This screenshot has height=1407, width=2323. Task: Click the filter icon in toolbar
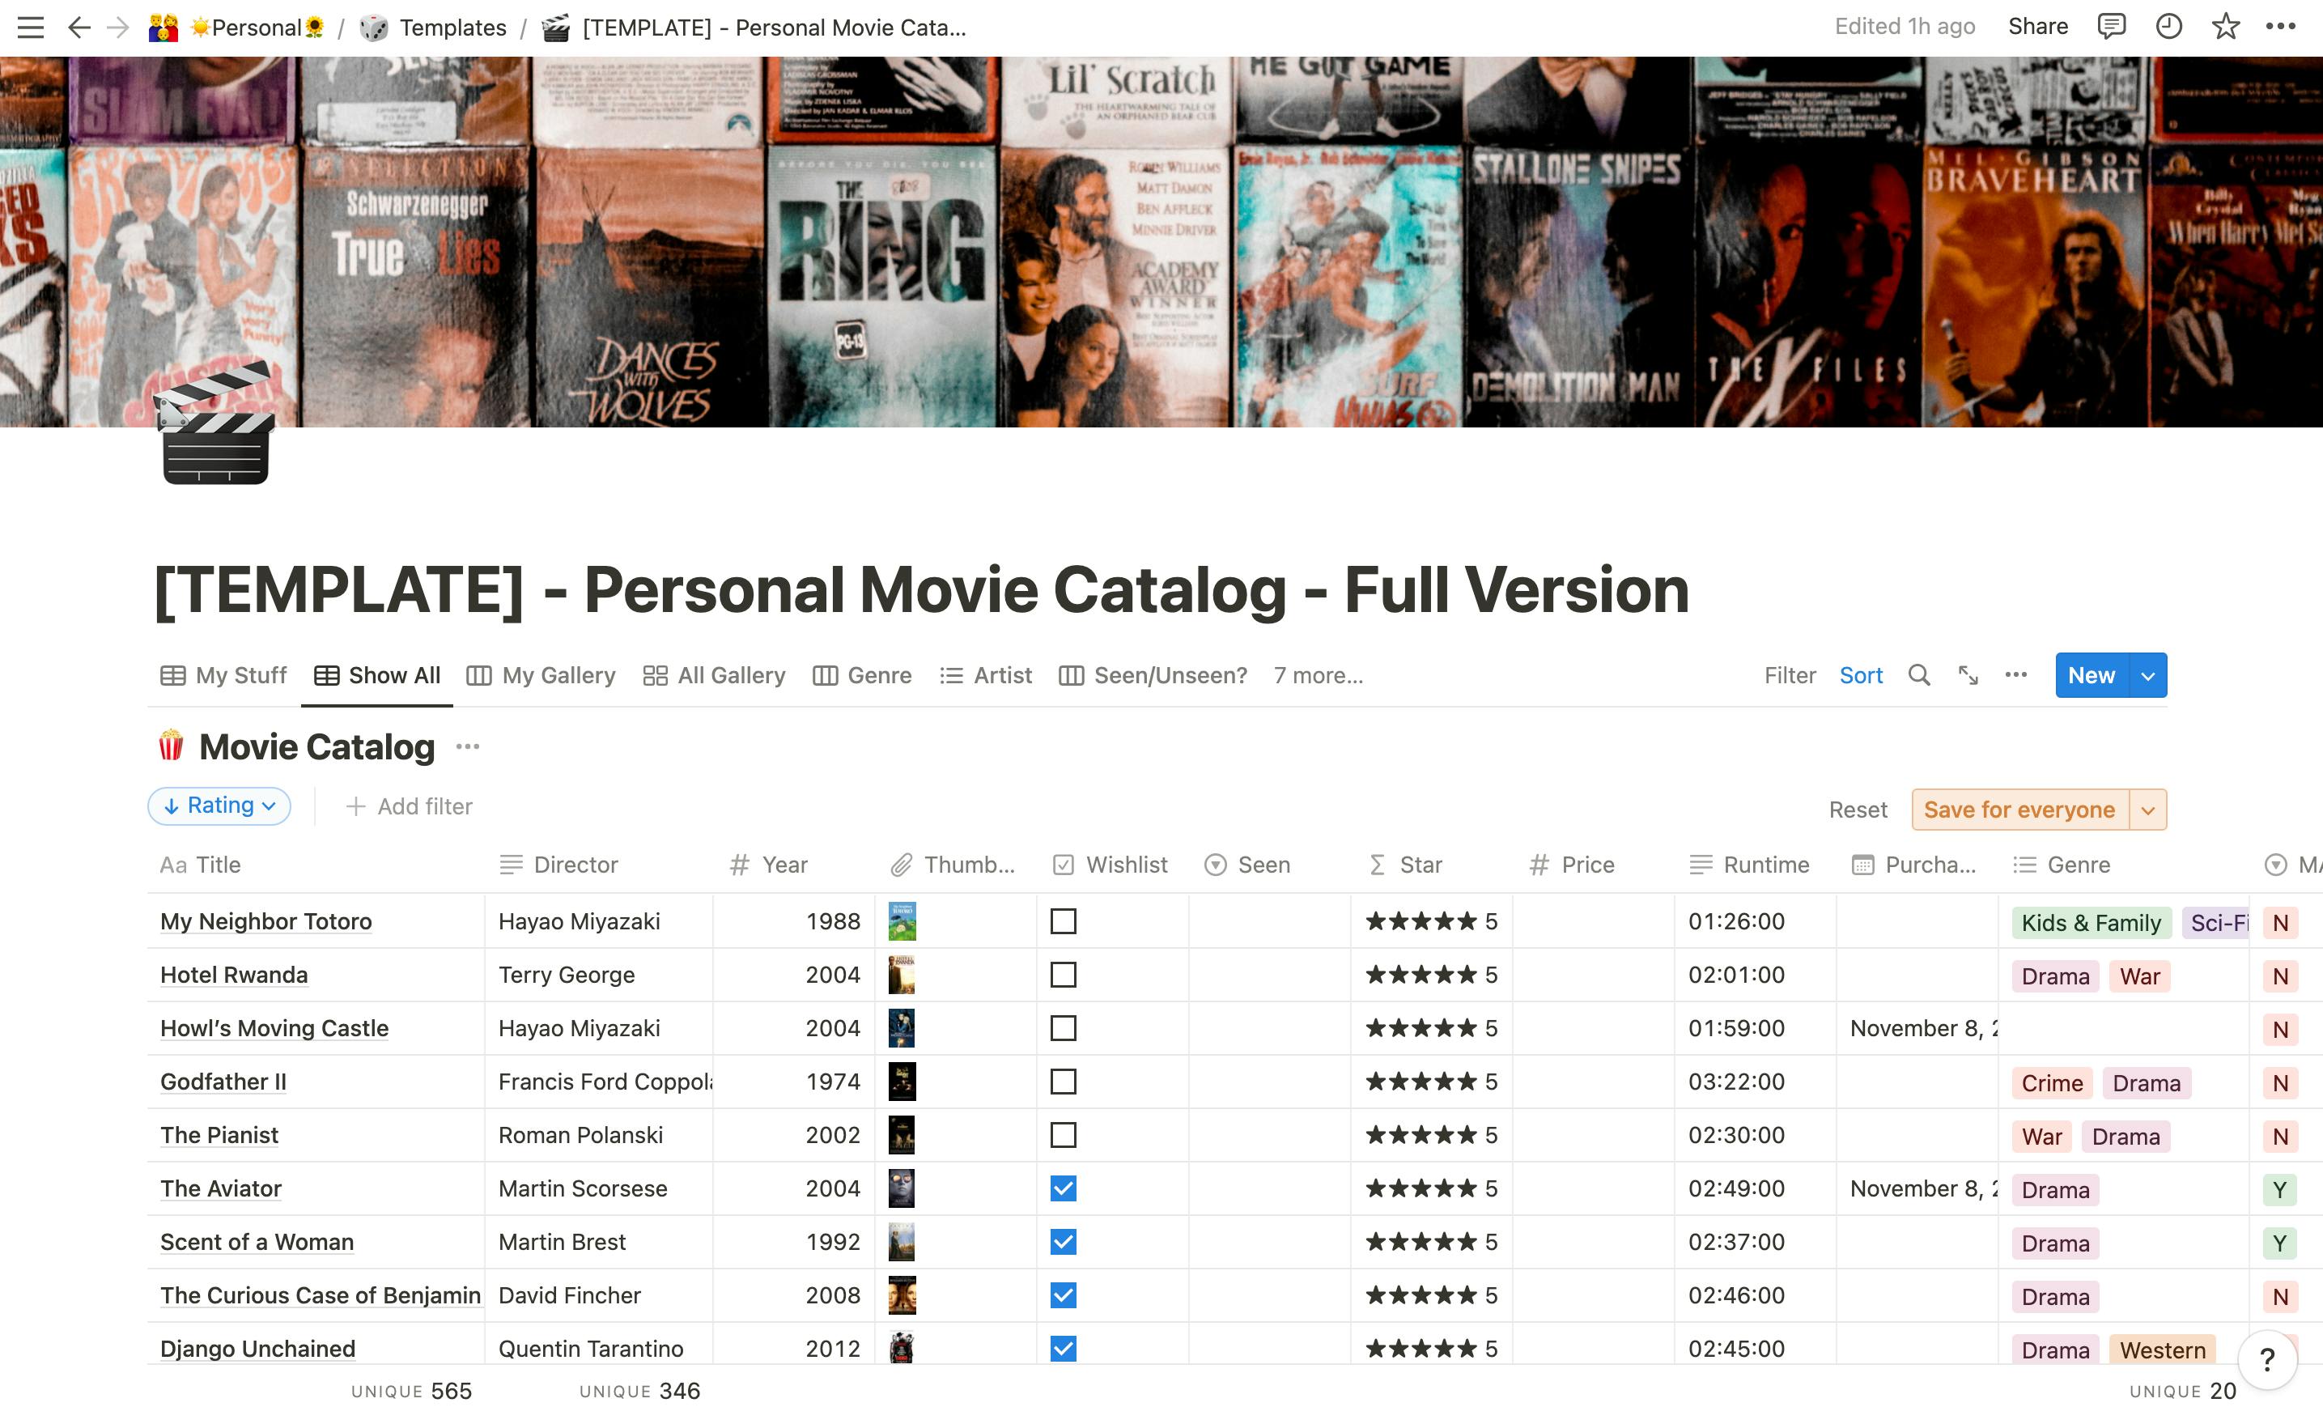point(1789,675)
